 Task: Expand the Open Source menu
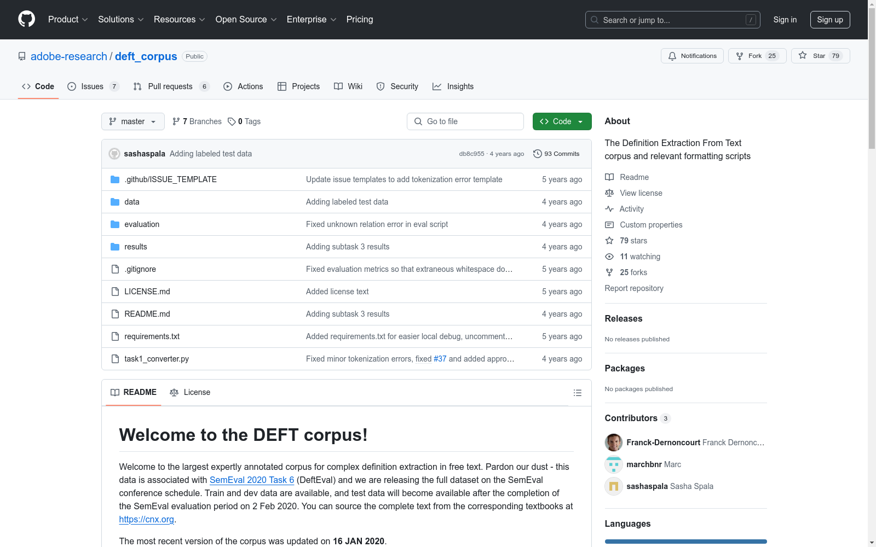pyautogui.click(x=246, y=19)
